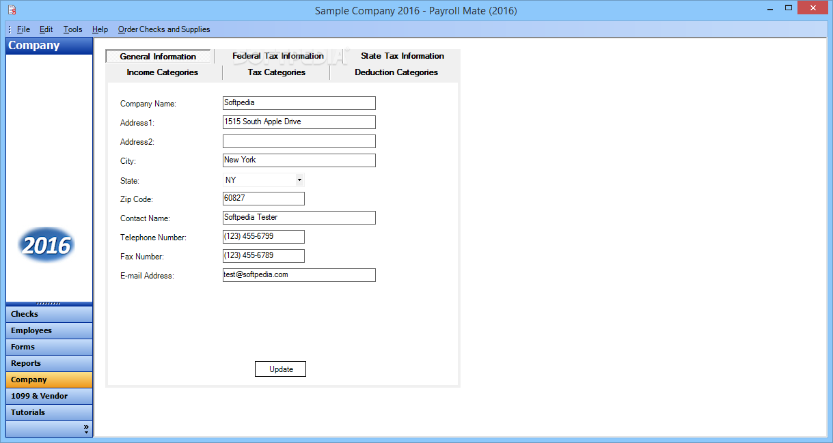Image resolution: width=833 pixels, height=443 pixels.
Task: Click the 2016 logo badge in sidebar
Action: 46,246
